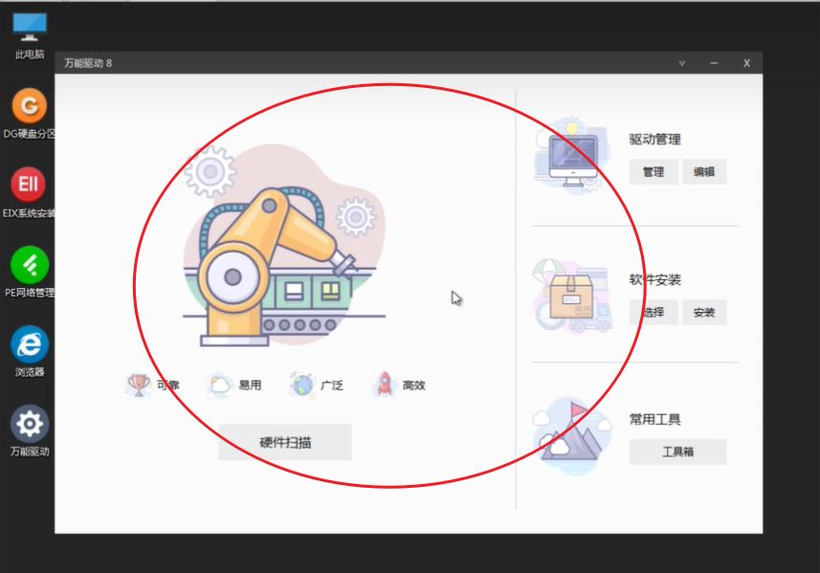Launch PE网络管理 desktop shortcut
820x573 pixels.
[x=30, y=263]
